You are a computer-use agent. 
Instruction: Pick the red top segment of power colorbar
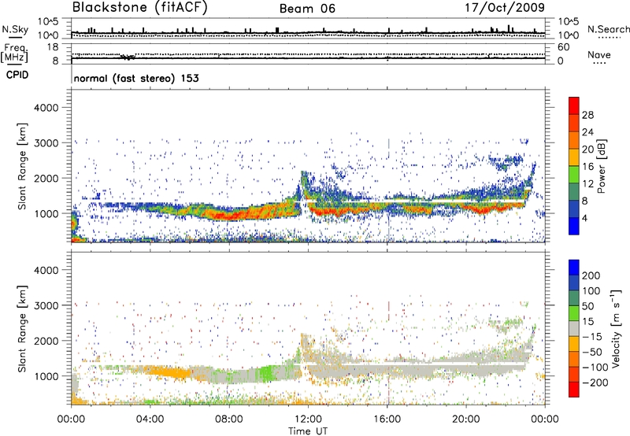coord(574,105)
